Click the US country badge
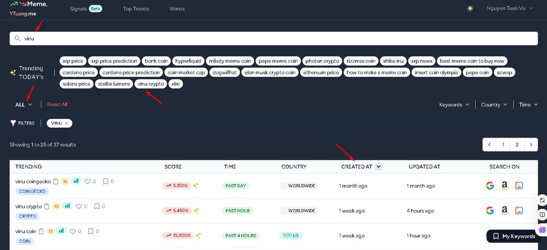This screenshot has height=250, width=547. 291,235
